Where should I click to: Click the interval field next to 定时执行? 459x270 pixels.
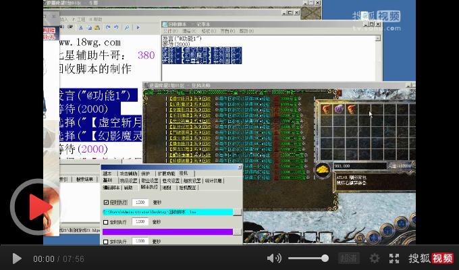click(x=140, y=202)
